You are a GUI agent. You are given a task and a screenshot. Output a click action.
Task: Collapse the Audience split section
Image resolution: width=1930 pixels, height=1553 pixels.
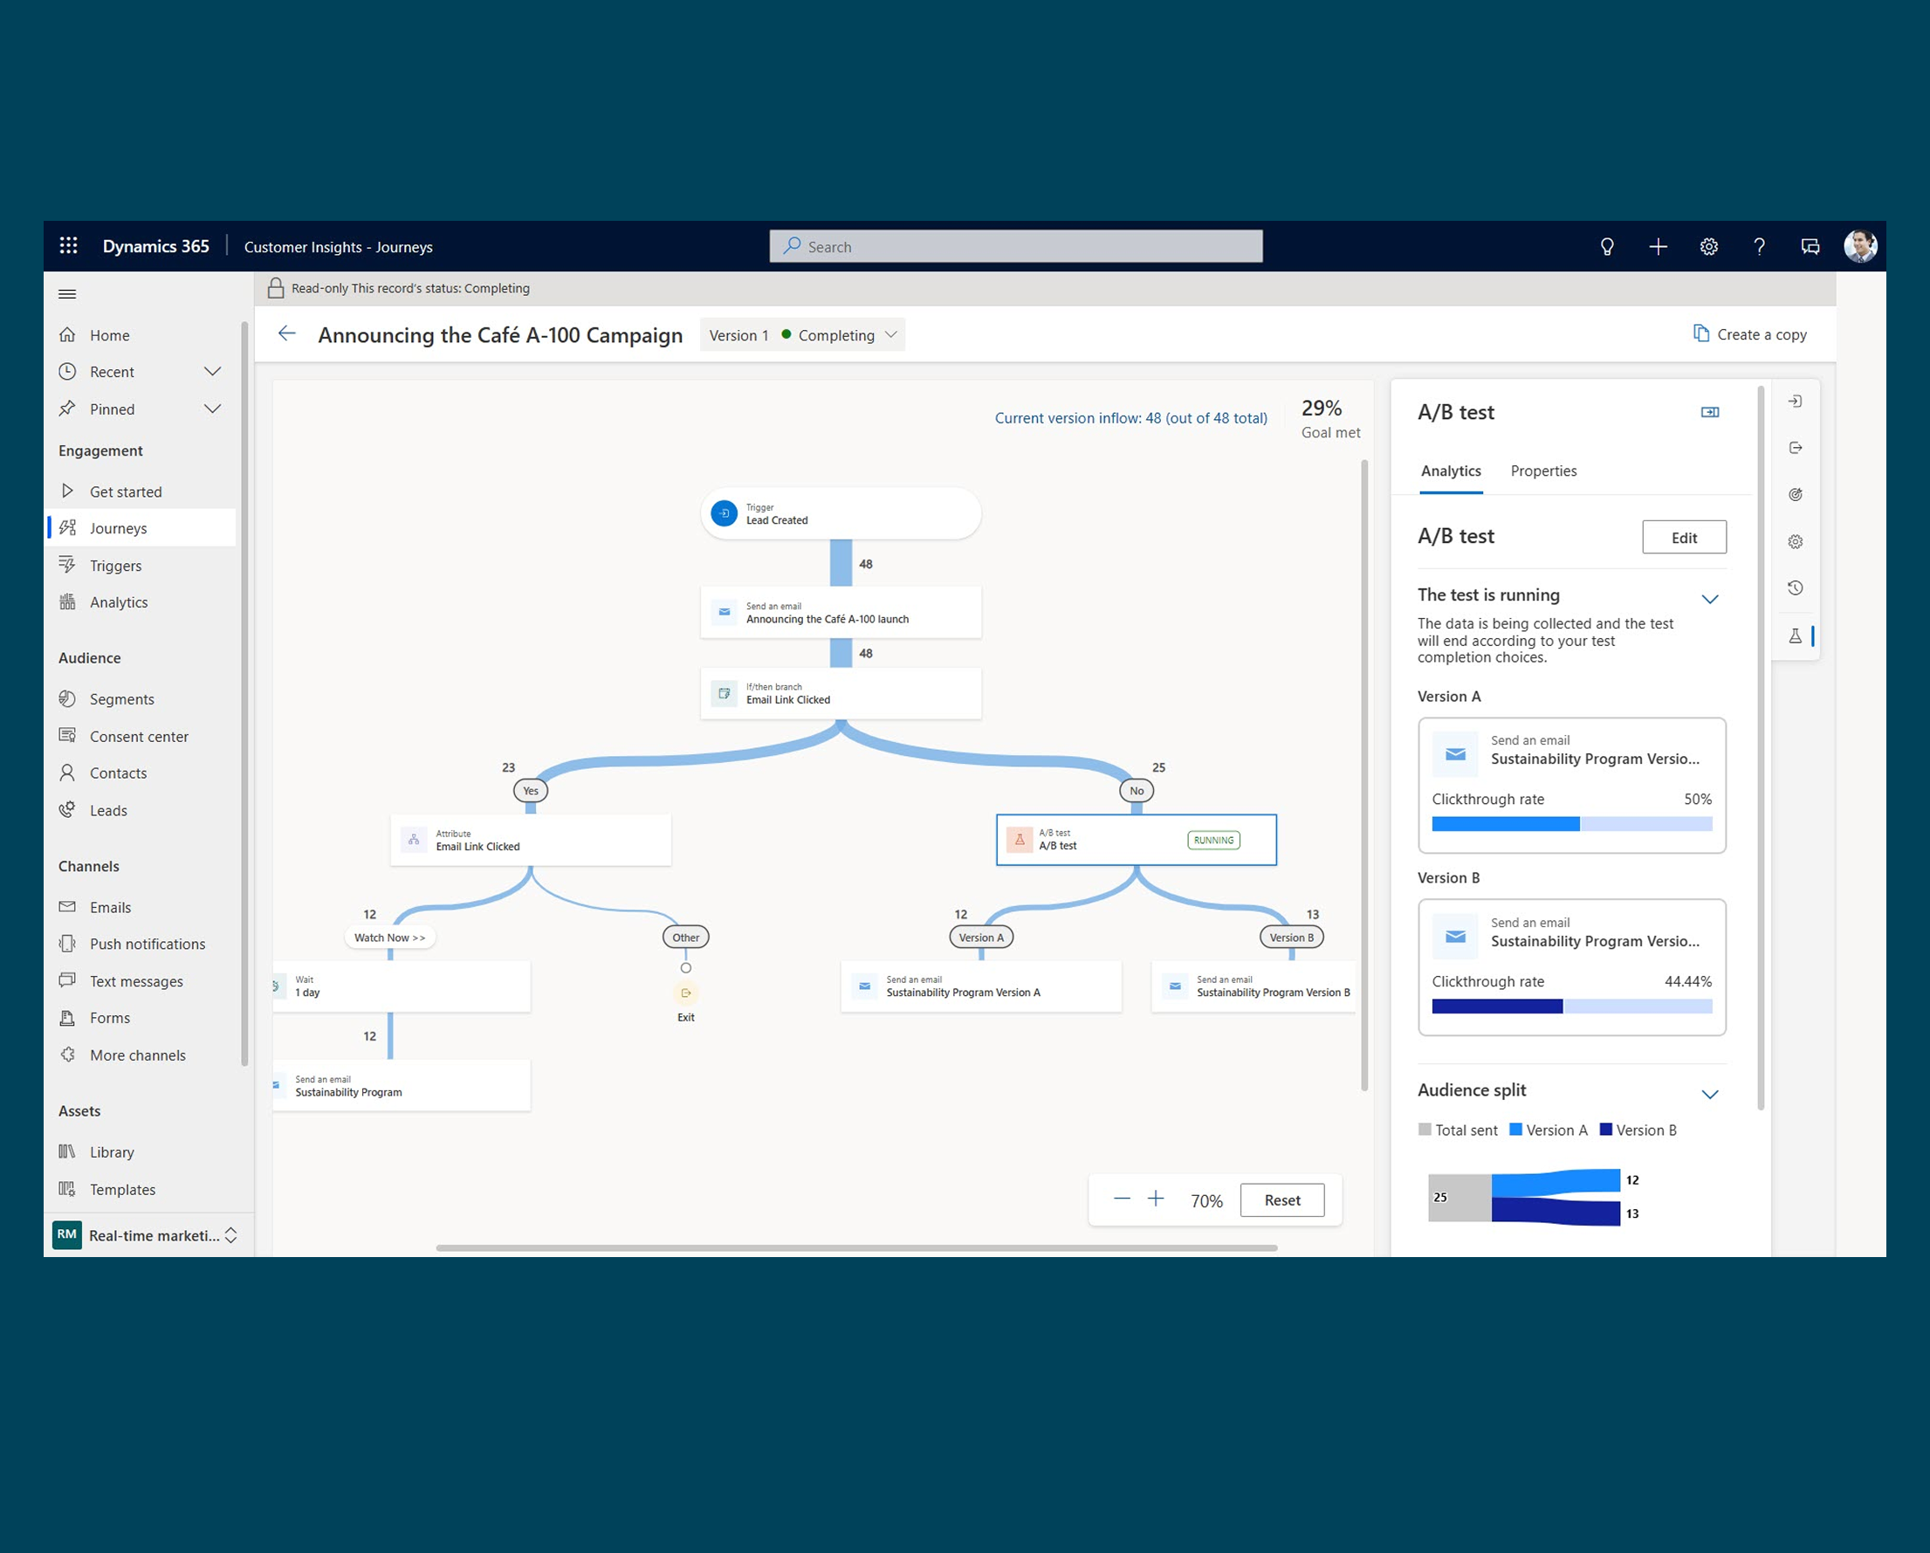pyautogui.click(x=1709, y=1094)
